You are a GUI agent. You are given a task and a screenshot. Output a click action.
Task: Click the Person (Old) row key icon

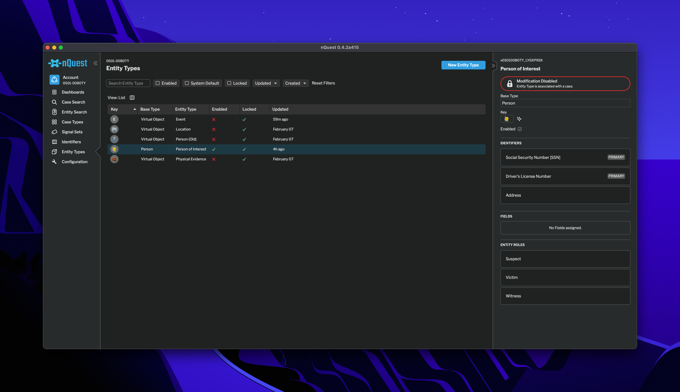[x=114, y=139]
